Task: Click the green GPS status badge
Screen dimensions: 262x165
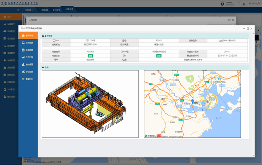Action: coord(159,56)
